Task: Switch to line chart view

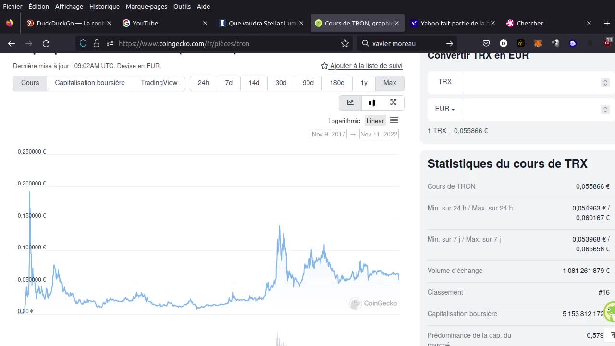Action: pyautogui.click(x=350, y=103)
